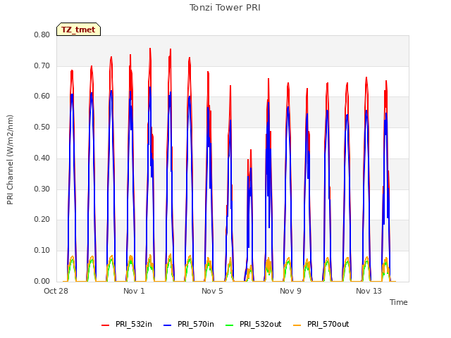This screenshot has width=451, height=338.
Task: Click the Nov 5 x-axis tick label
Action: (x=212, y=291)
